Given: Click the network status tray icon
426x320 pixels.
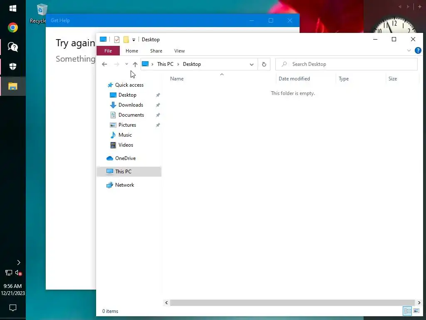Looking at the screenshot, I should tap(9, 272).
